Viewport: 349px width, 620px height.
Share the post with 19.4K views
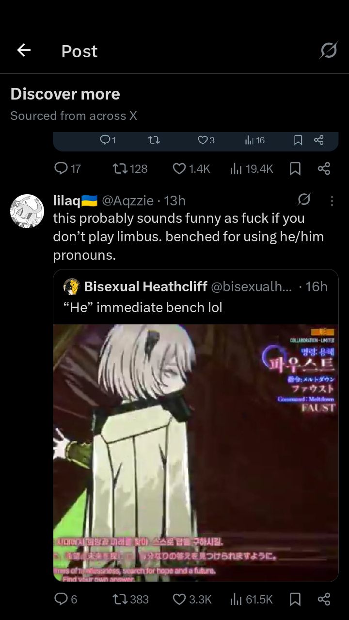click(324, 168)
